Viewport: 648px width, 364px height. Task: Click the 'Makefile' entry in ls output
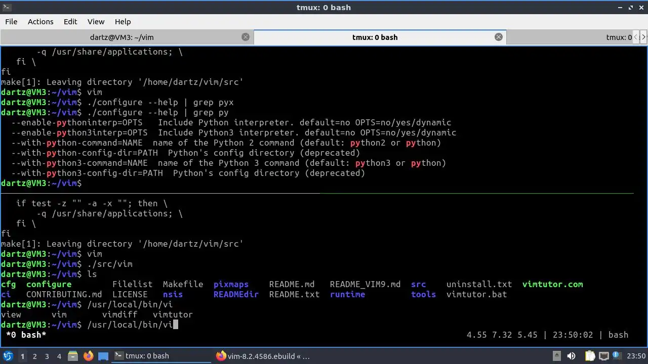tap(183, 284)
